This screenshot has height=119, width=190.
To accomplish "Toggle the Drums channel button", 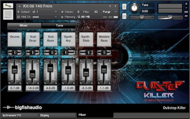I will pos(15,39).
